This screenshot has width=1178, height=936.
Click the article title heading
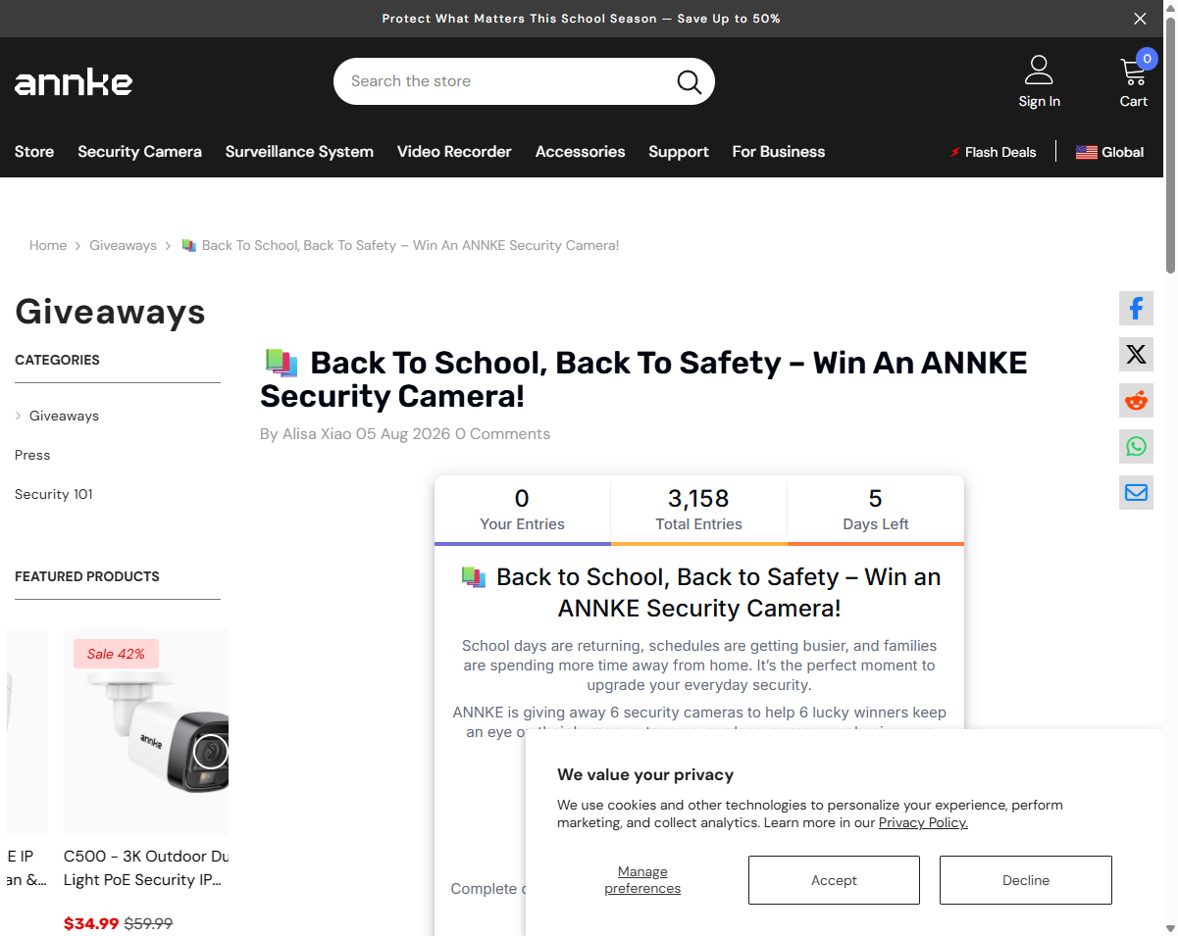pos(643,379)
